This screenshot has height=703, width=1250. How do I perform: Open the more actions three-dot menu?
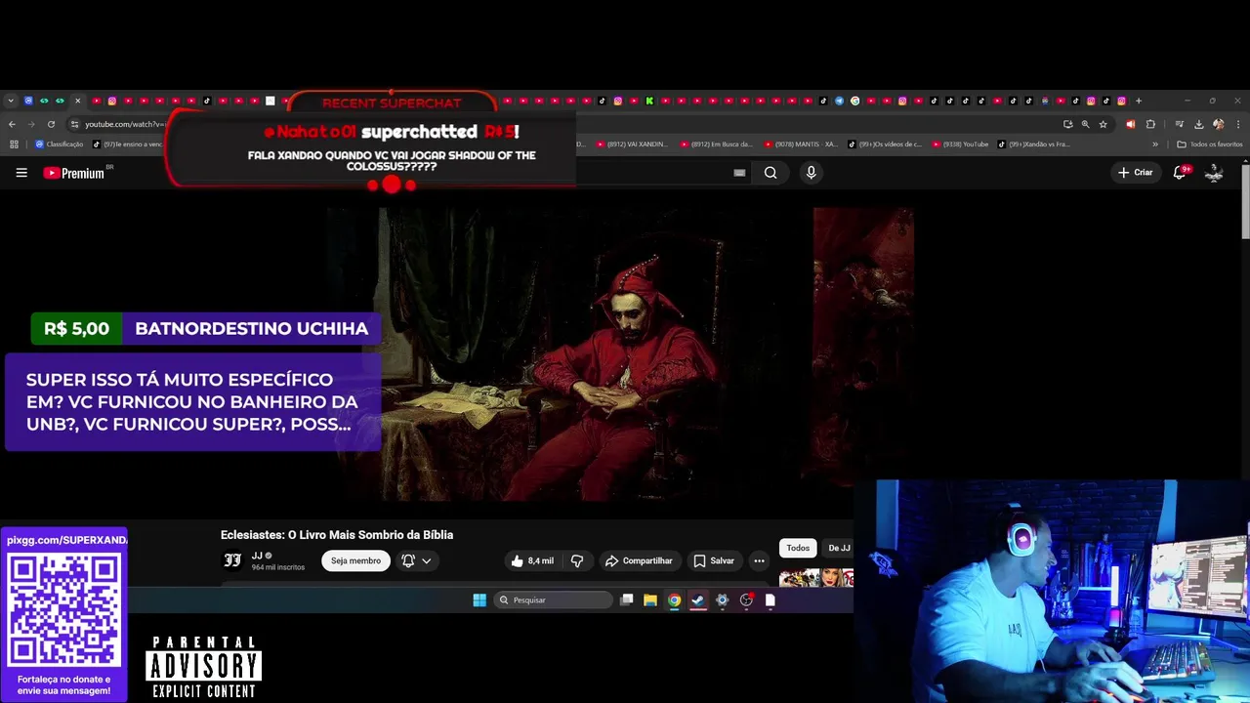pyautogui.click(x=759, y=560)
